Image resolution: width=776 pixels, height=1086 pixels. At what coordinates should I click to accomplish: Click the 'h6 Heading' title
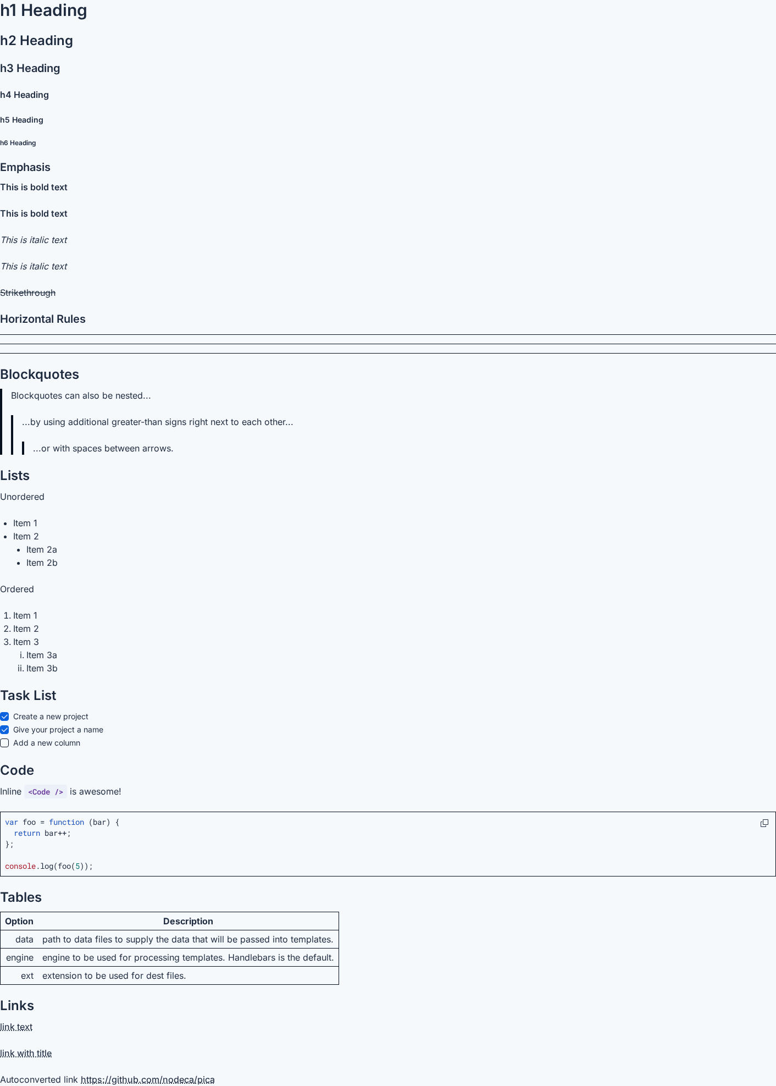(18, 143)
